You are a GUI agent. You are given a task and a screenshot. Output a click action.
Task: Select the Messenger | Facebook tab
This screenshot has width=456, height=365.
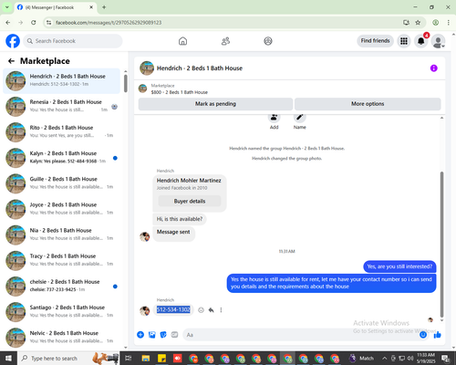(56, 7)
